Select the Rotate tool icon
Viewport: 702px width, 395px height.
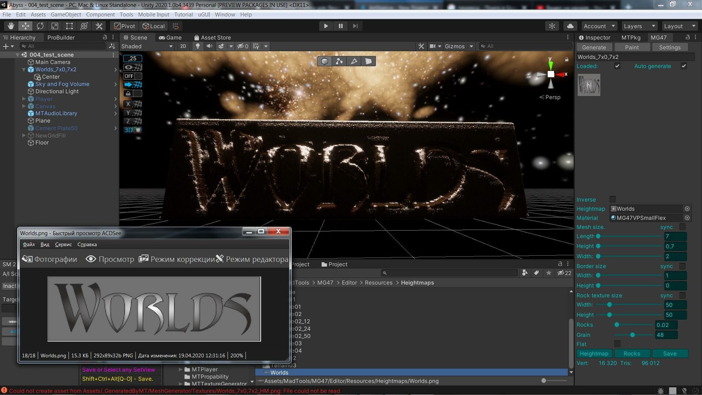tap(40, 26)
